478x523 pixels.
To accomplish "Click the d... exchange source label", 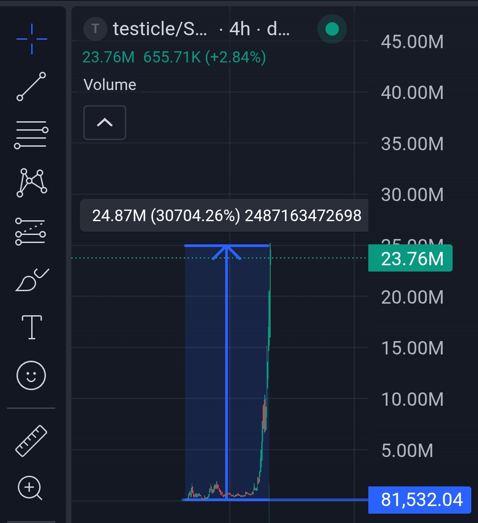I will [x=278, y=29].
